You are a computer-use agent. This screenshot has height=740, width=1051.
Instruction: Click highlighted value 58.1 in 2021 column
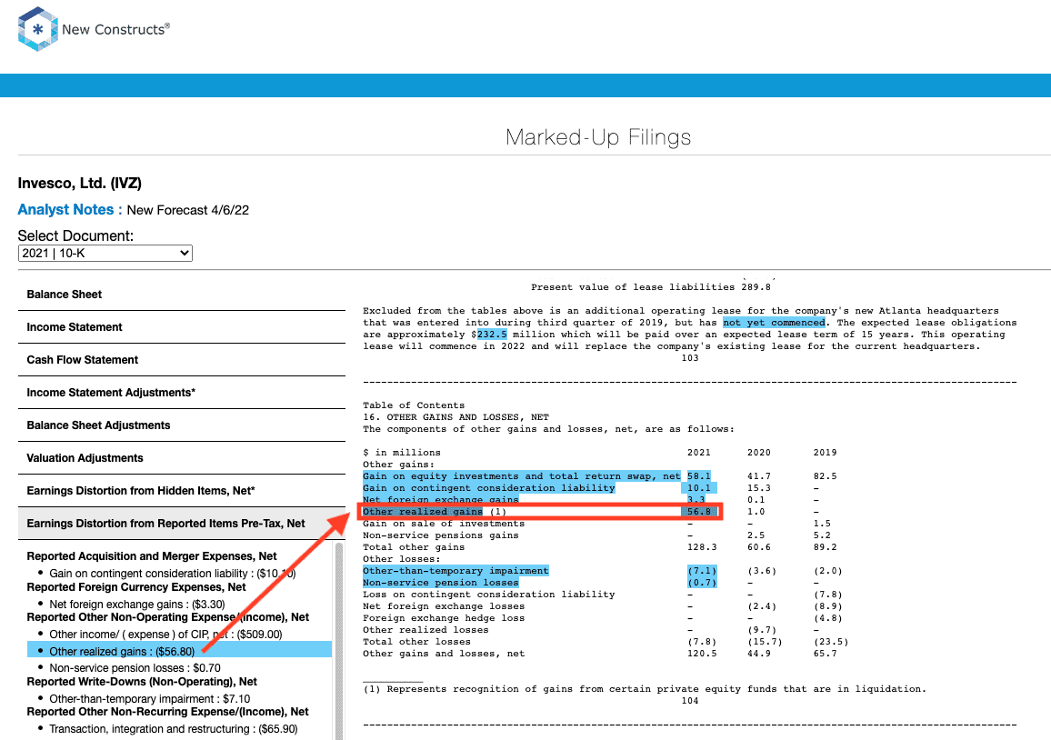point(699,475)
